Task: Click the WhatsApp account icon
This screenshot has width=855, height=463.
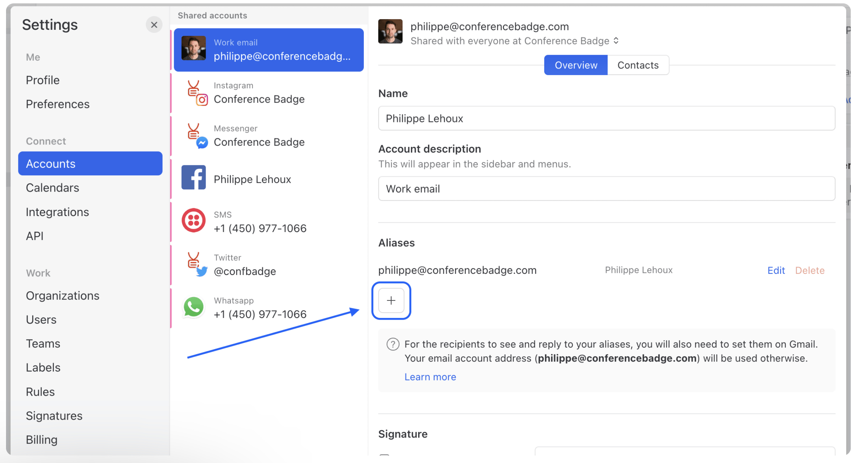Action: tap(194, 307)
